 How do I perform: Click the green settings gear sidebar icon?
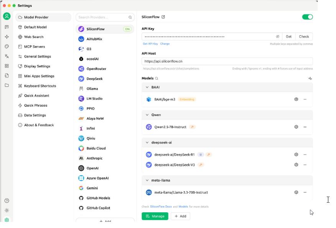tap(7, 220)
